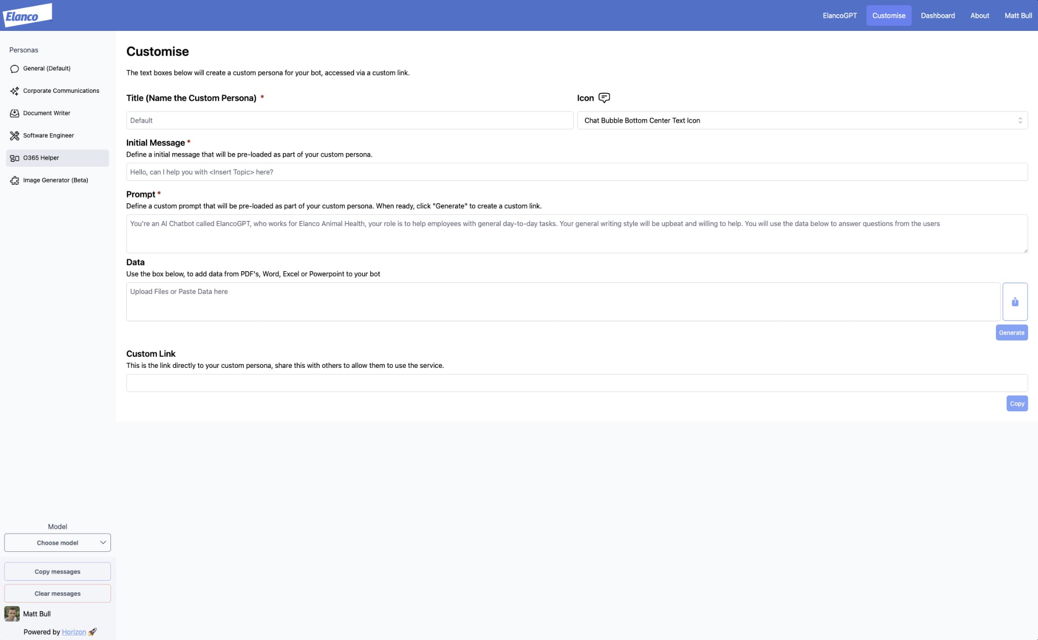Go to the ElancoGPT nav item
This screenshot has width=1038, height=640.
pos(839,16)
